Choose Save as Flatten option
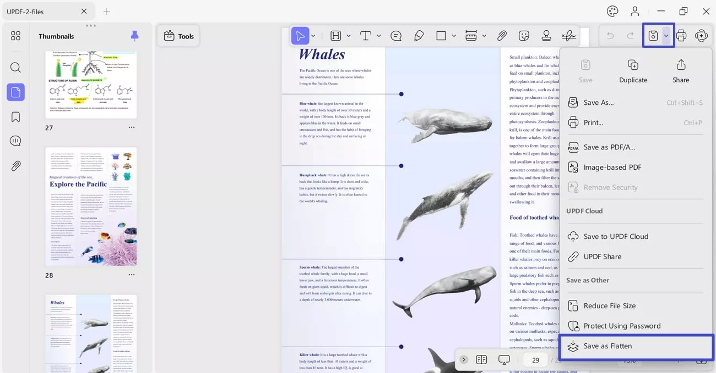Viewport: 716px width, 373px height. [636, 346]
